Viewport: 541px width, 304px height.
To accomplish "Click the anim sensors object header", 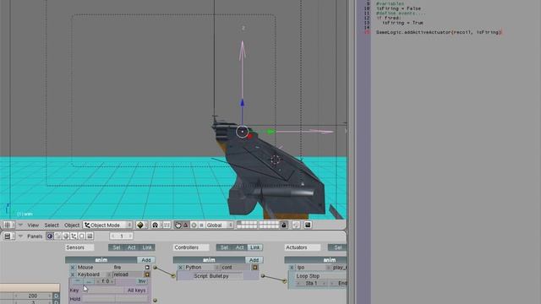I will click(101, 260).
